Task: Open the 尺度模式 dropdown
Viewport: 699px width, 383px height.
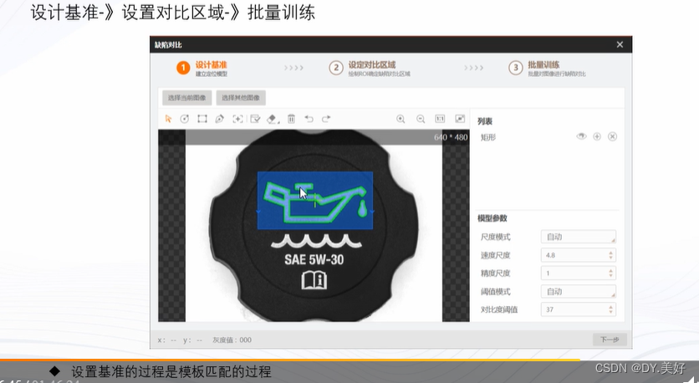Action: tap(579, 237)
